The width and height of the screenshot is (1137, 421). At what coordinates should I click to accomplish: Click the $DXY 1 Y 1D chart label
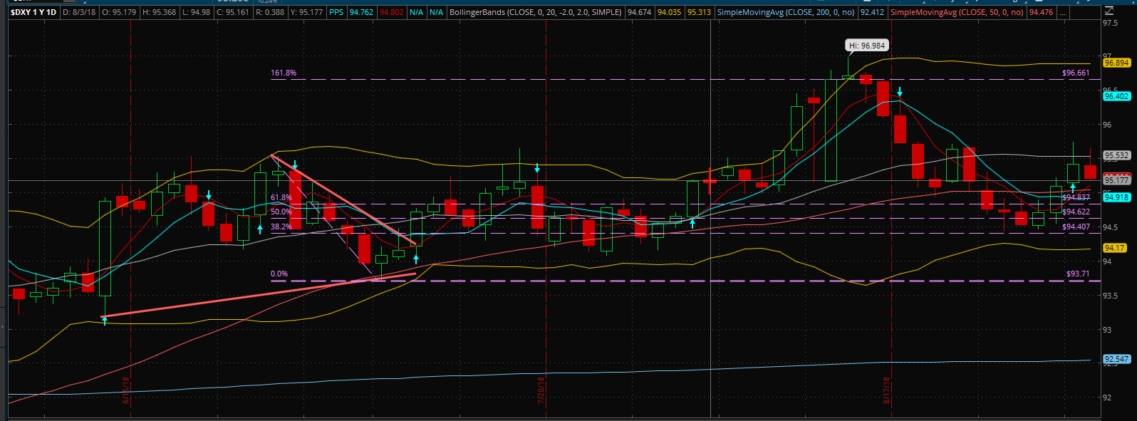[33, 12]
